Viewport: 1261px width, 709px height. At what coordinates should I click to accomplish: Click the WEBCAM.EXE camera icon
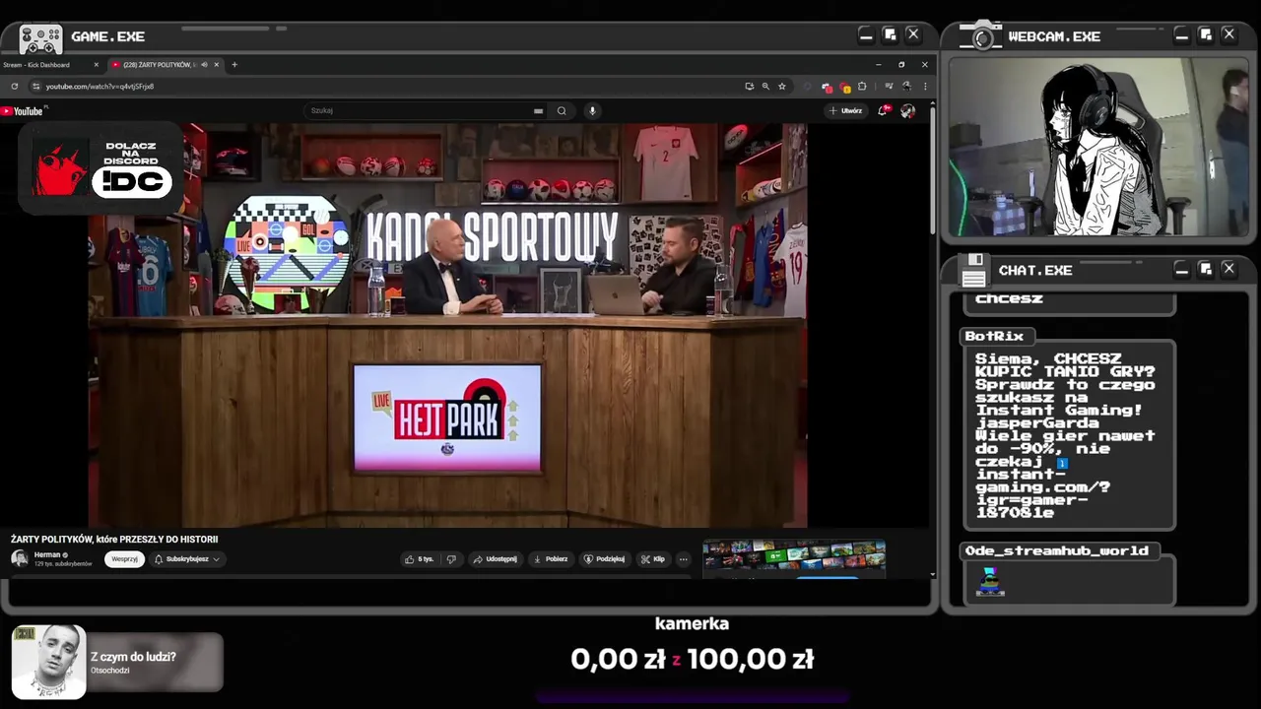pos(981,35)
